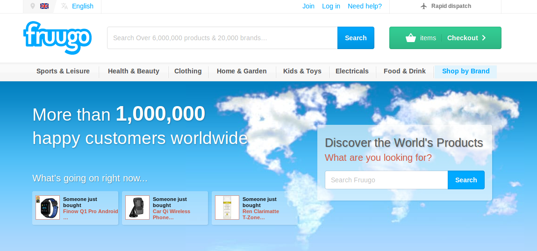Image resolution: width=537 pixels, height=251 pixels.
Task: Click the Rapid dispatch text
Action: (x=451, y=6)
